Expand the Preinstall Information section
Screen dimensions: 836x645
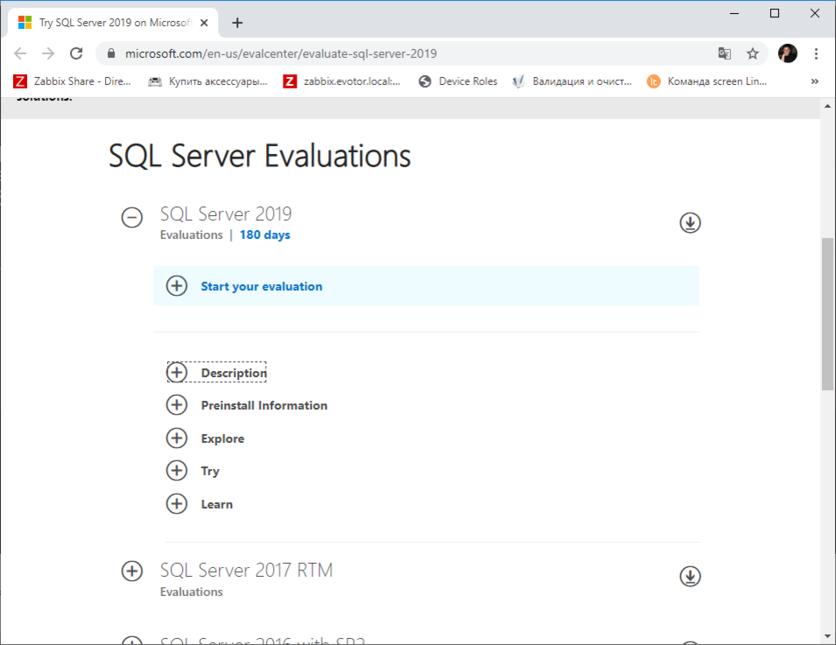(177, 405)
